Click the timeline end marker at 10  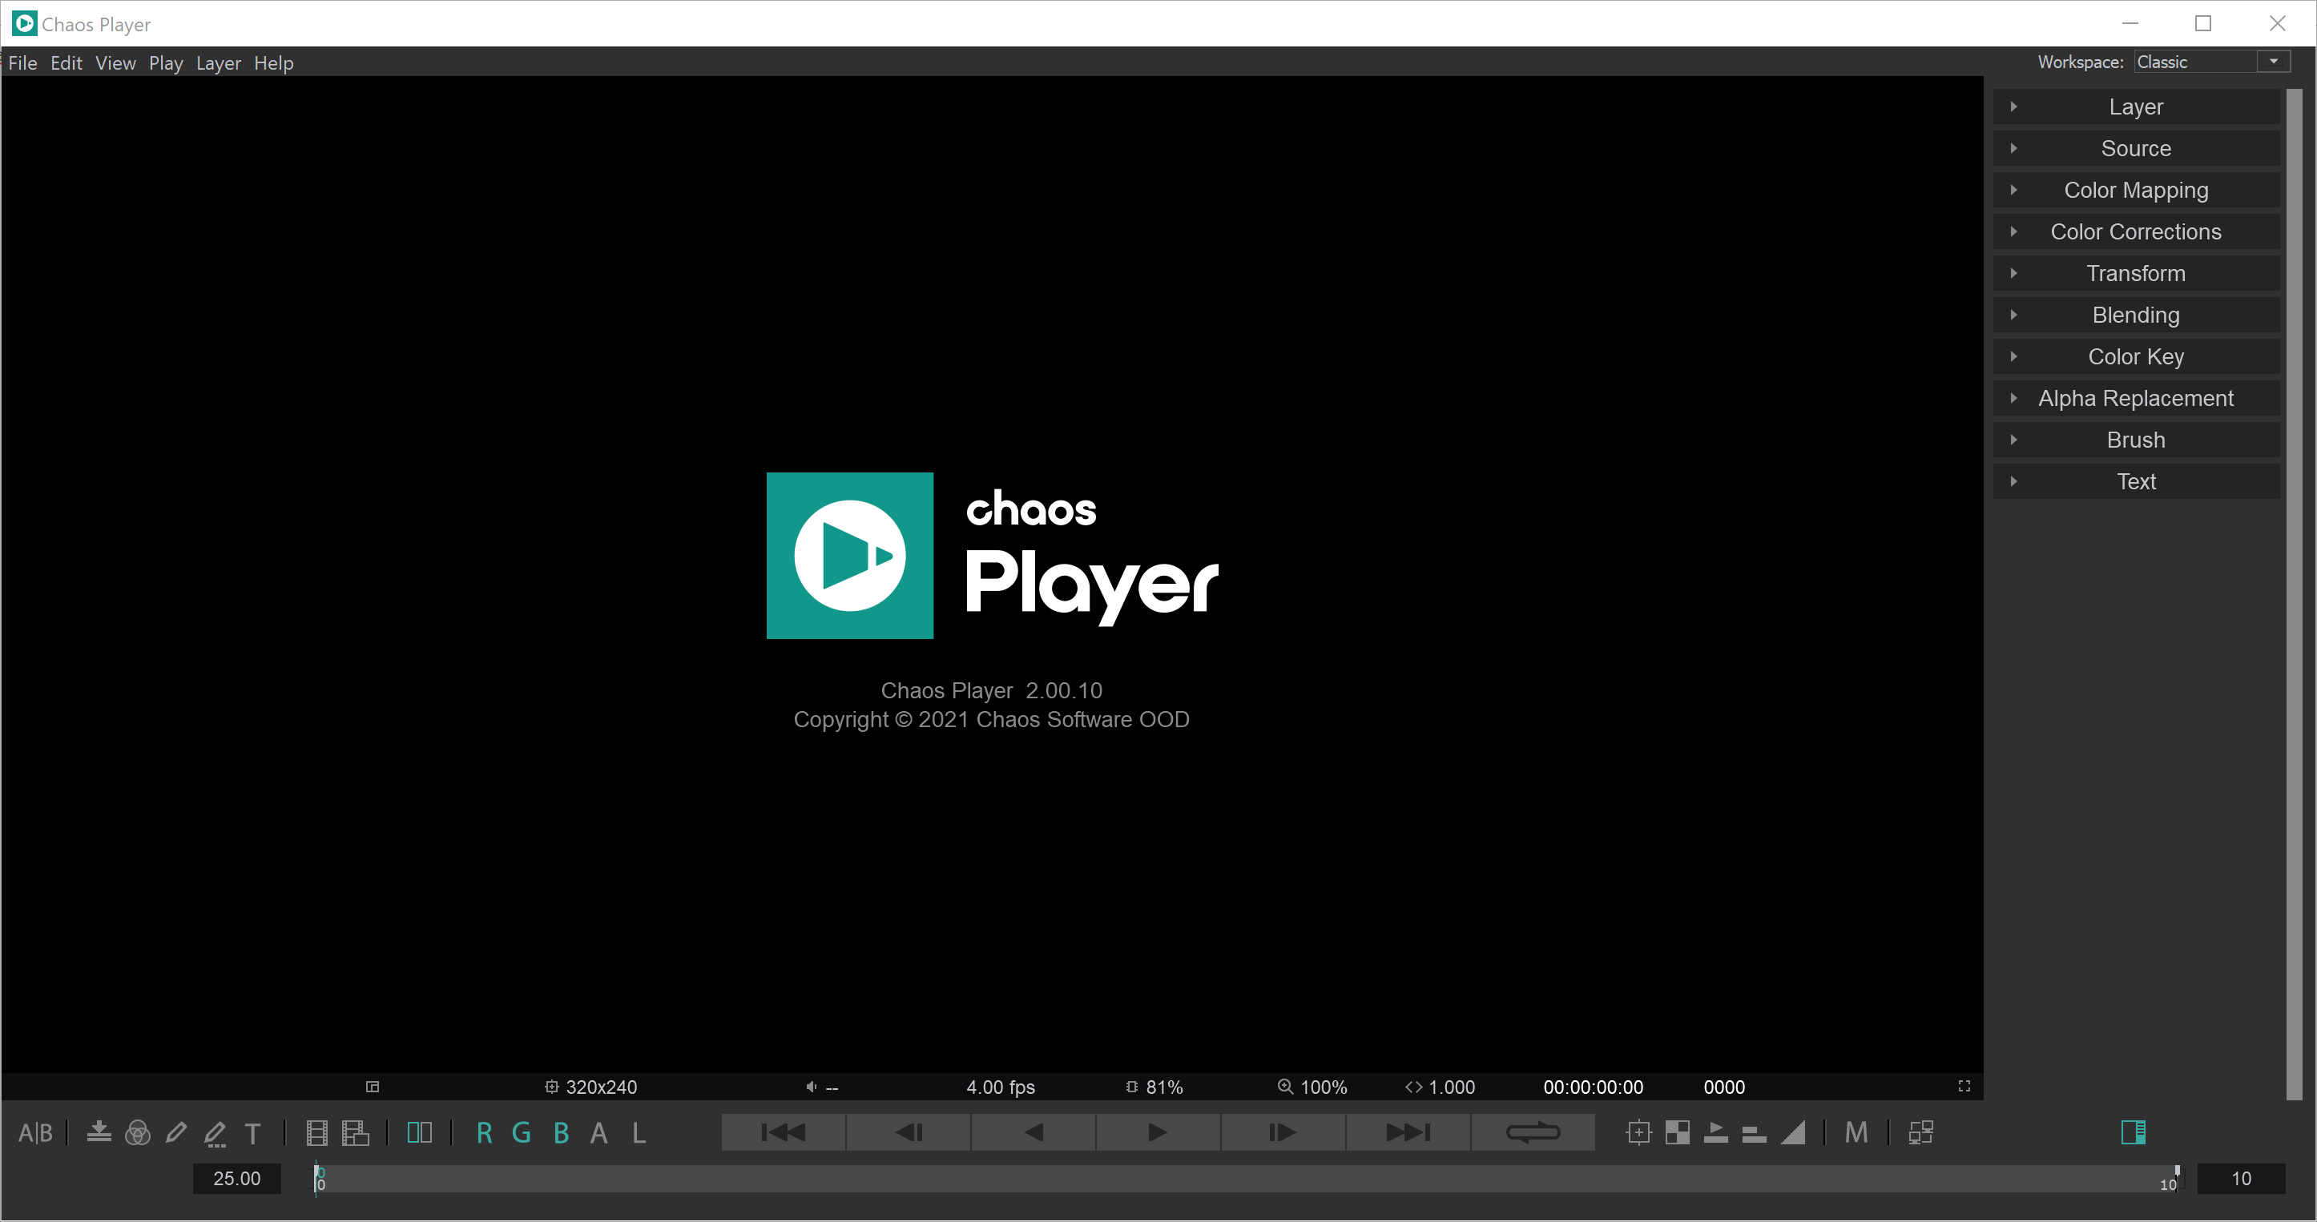2177,1173
